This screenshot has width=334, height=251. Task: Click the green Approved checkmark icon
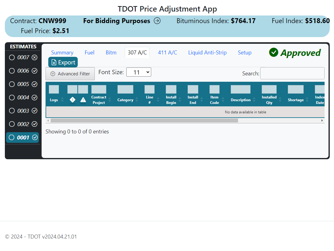(x=274, y=53)
